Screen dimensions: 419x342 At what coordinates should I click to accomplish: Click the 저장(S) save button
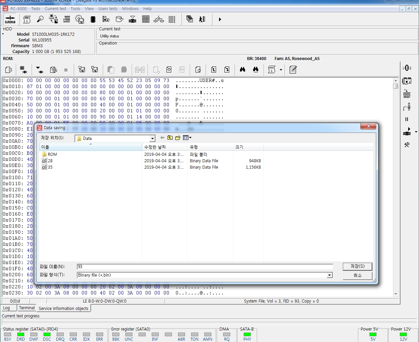[x=357, y=266]
